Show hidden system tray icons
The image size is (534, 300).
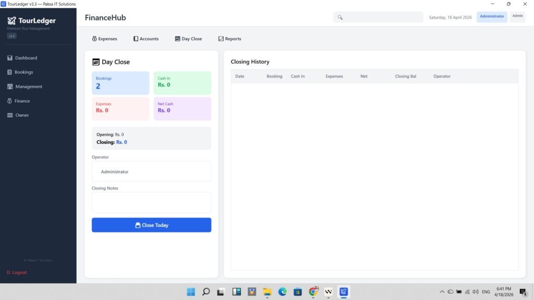tap(442, 292)
